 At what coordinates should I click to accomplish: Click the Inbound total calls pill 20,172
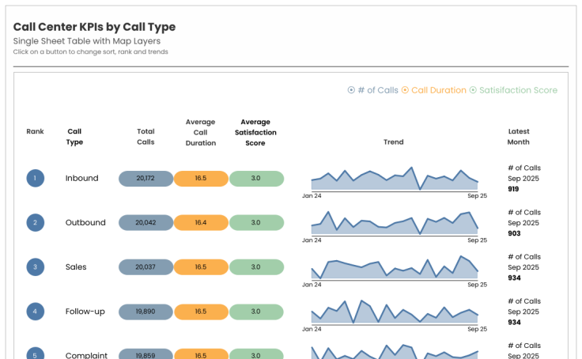click(145, 178)
